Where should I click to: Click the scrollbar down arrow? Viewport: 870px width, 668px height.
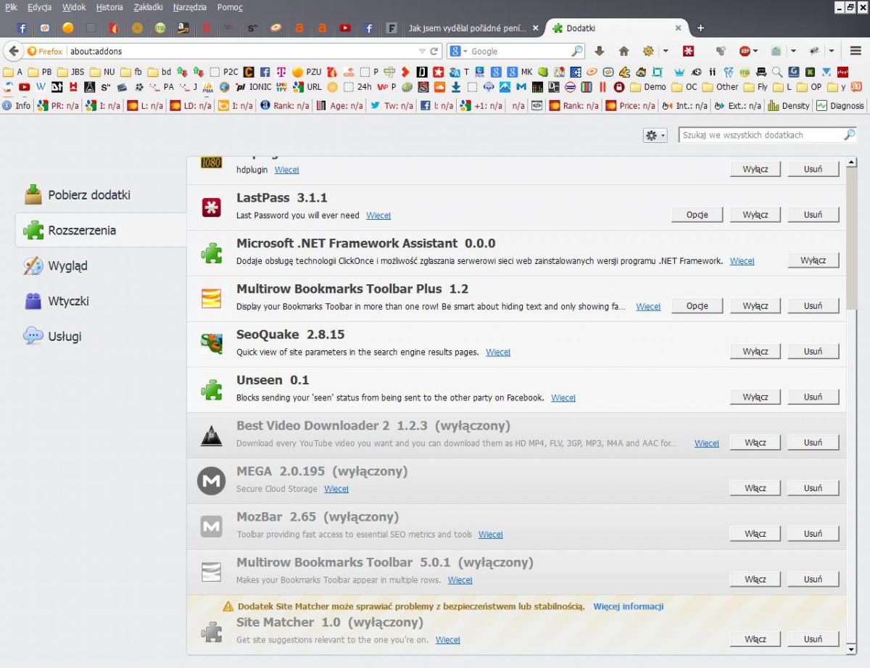851,649
